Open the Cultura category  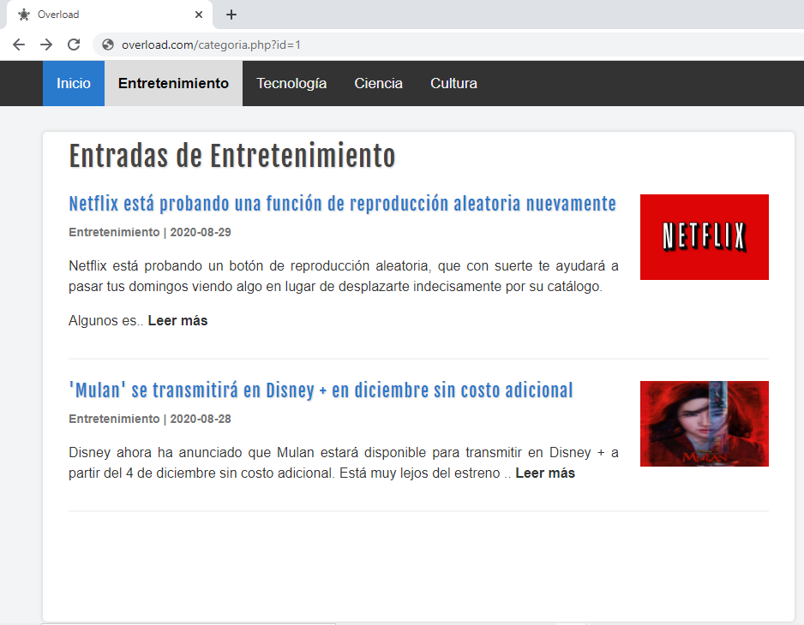(x=453, y=84)
